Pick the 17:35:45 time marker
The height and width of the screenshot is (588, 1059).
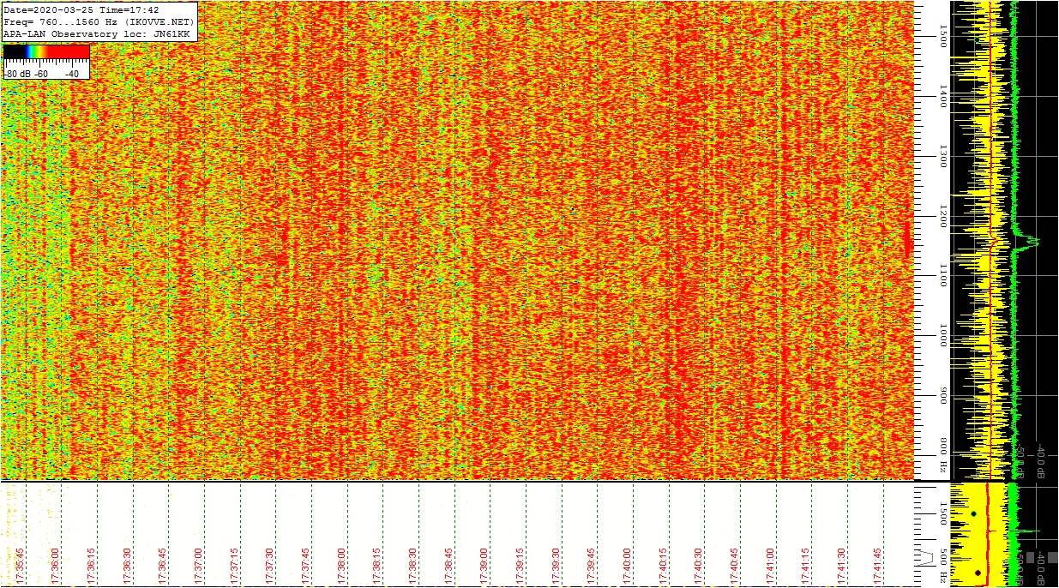point(19,565)
